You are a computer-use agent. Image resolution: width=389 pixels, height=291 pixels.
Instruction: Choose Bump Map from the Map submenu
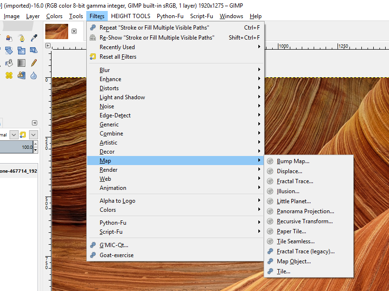pos(308,161)
